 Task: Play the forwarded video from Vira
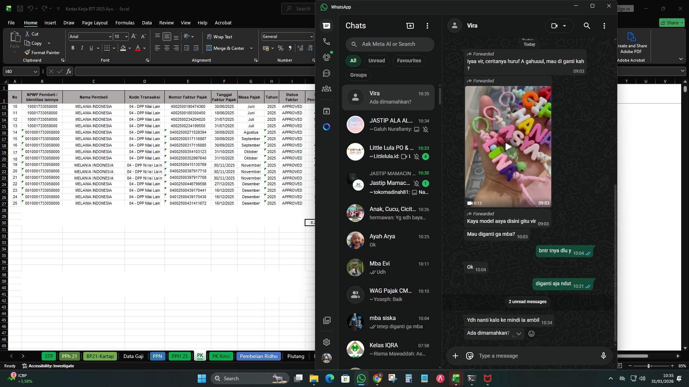click(508, 147)
